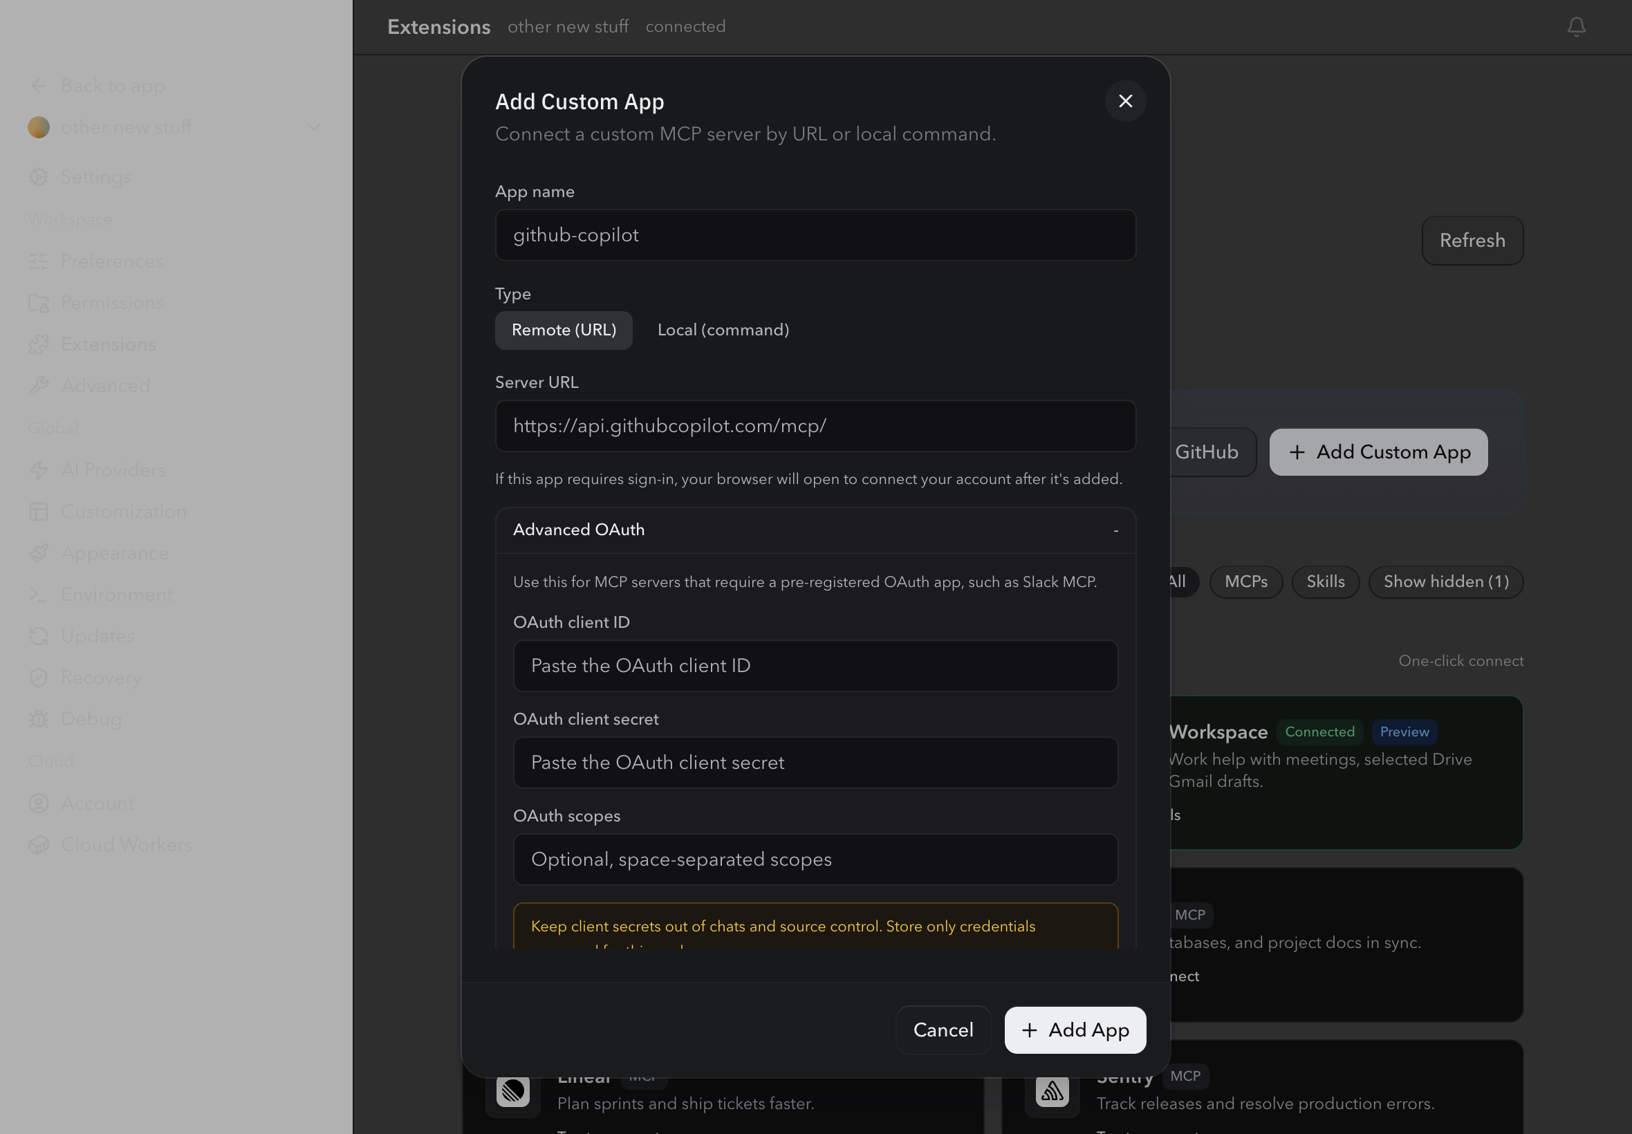The width and height of the screenshot is (1632, 1134).
Task: Open Permissions in the sidebar
Action: pos(112,303)
